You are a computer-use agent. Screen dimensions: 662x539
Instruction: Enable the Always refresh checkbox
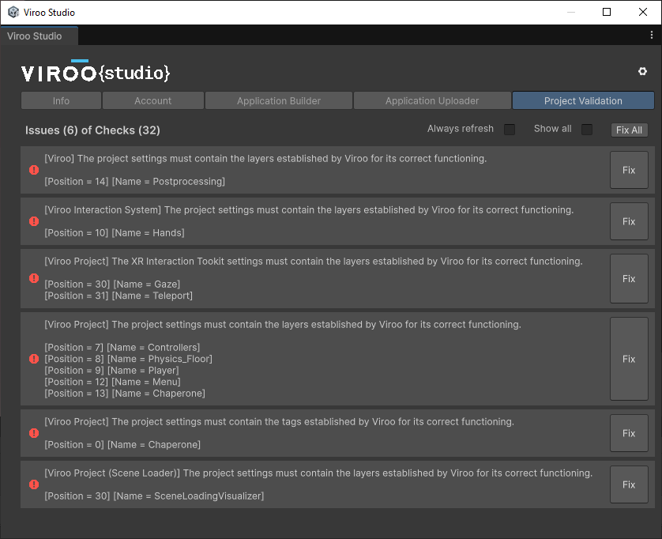[510, 130]
